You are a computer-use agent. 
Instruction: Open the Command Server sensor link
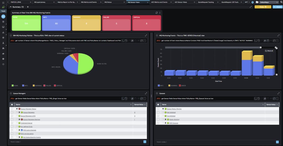click(26, 123)
